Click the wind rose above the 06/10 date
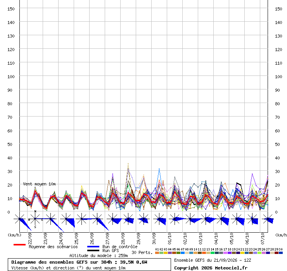 (x=252, y=219)
